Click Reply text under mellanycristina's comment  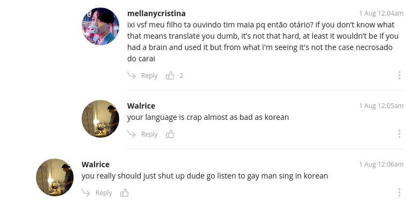(149, 76)
